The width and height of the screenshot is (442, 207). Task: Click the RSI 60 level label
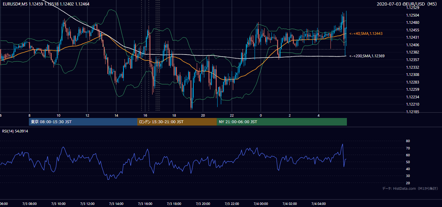(x=408, y=155)
